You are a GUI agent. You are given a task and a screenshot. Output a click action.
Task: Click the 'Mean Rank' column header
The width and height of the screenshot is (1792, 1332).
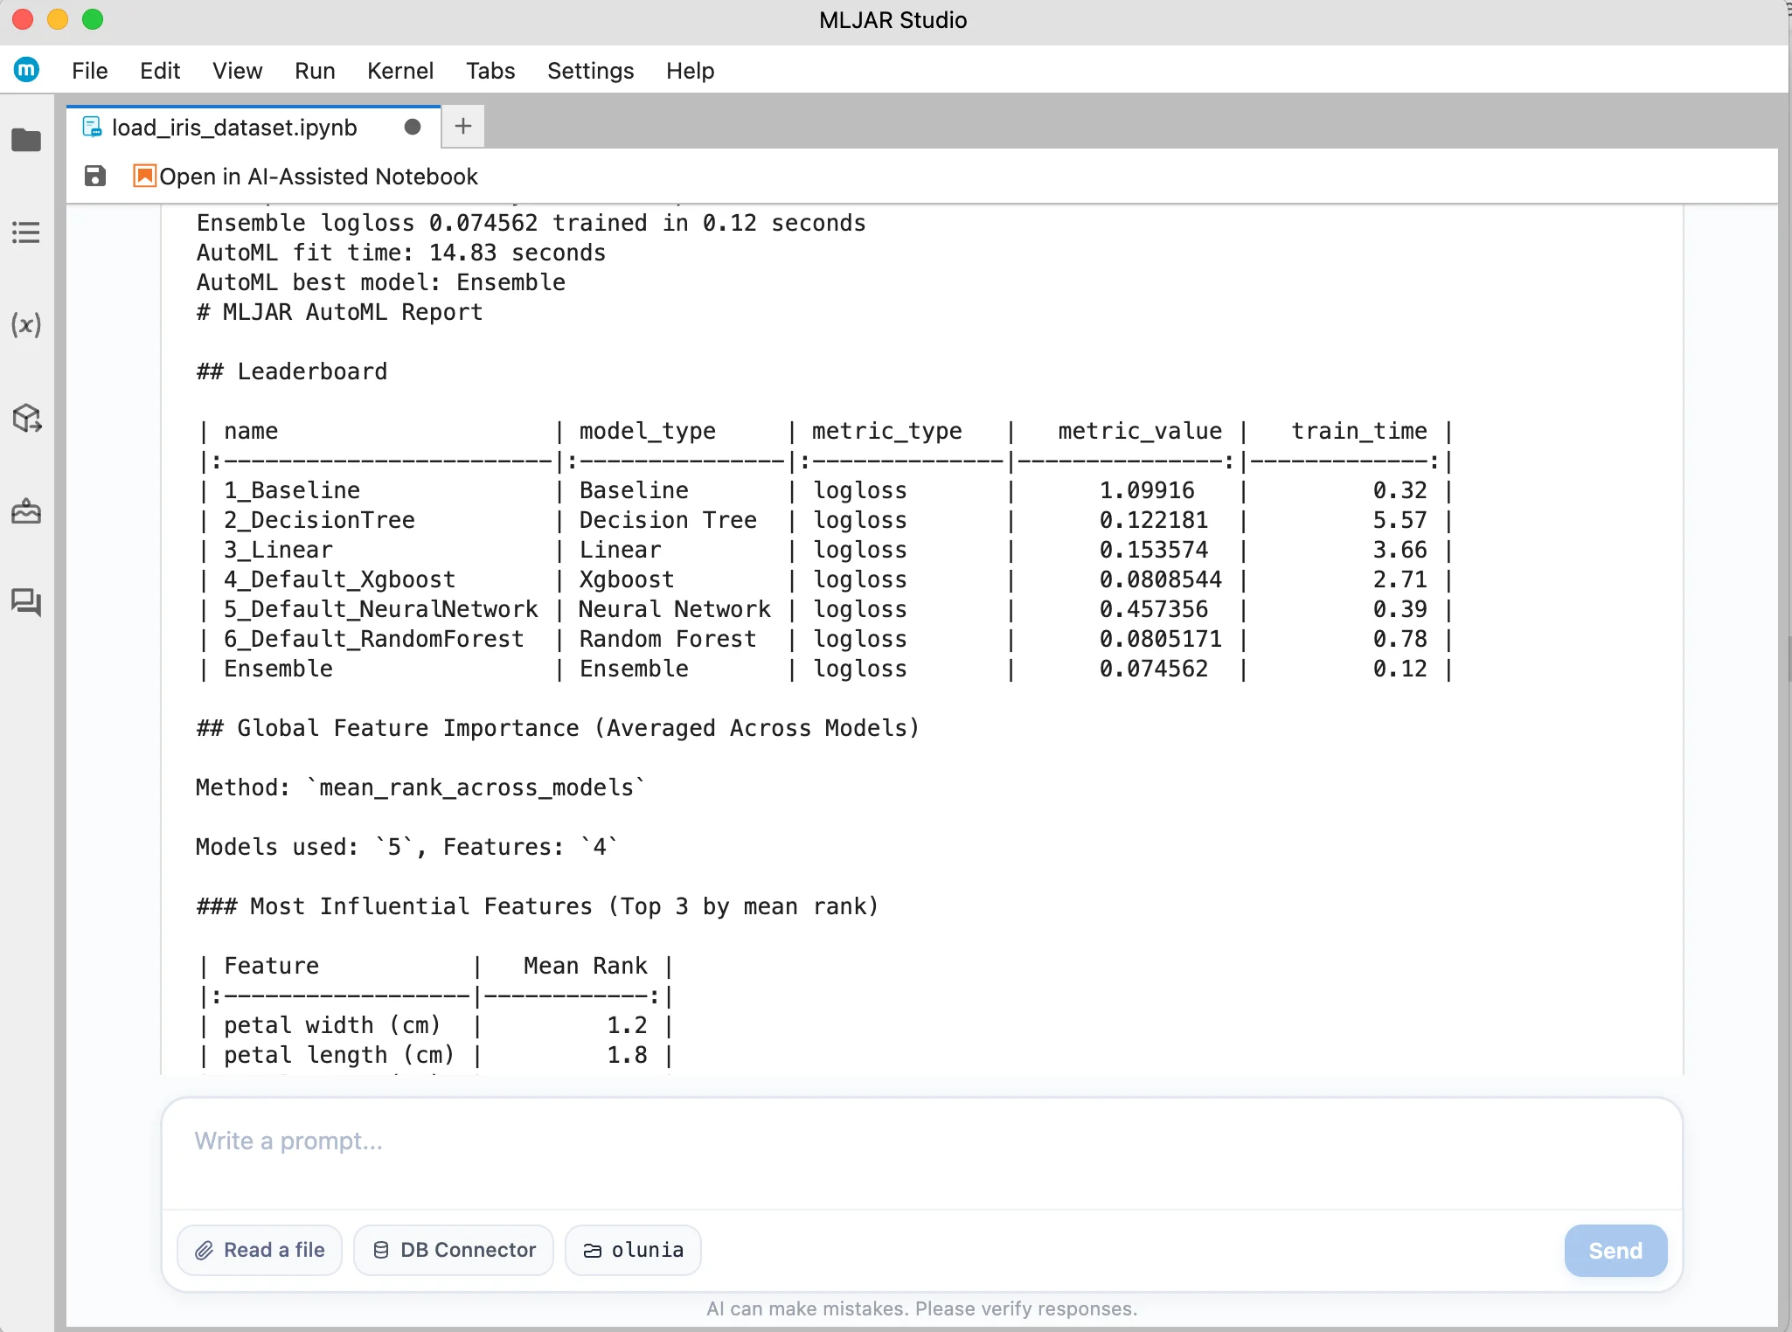click(586, 966)
